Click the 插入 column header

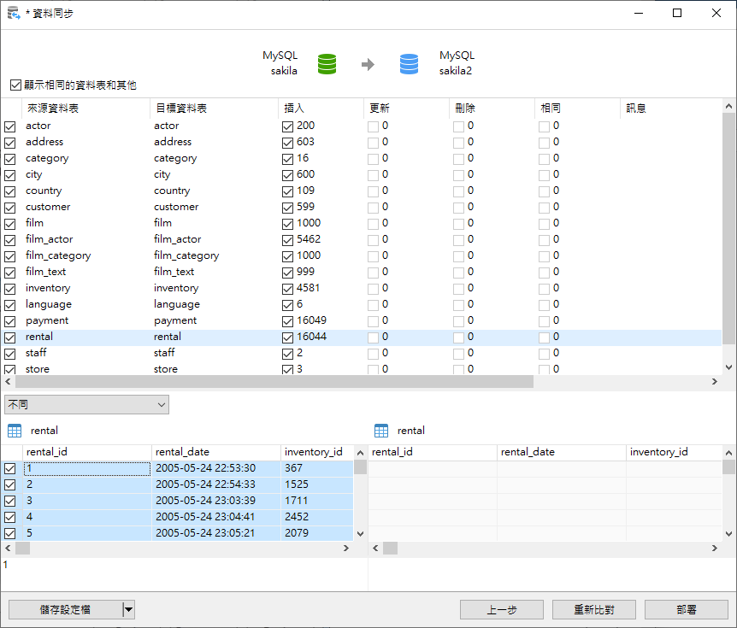click(x=294, y=109)
